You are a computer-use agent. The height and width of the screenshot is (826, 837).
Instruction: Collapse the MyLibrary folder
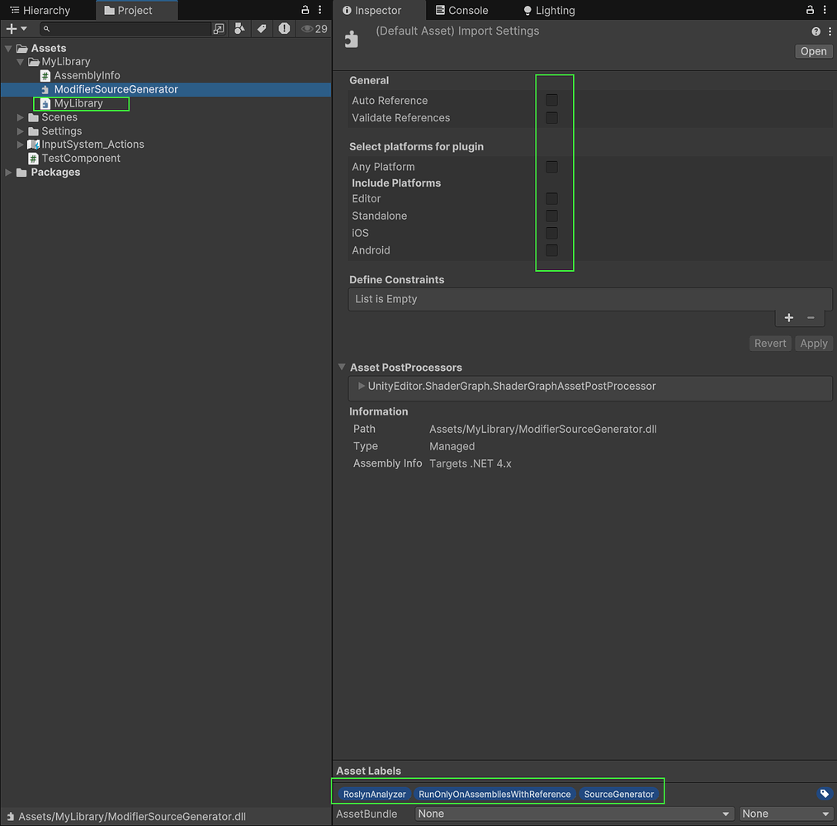tap(19, 61)
